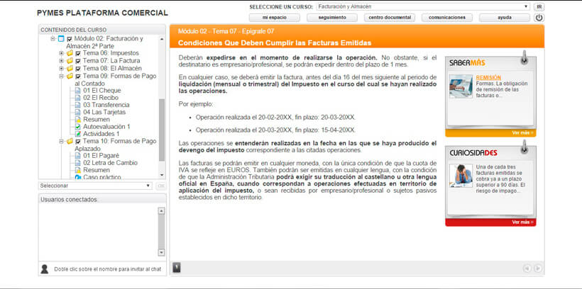Click scroll-up arrow of course contents

(162, 39)
